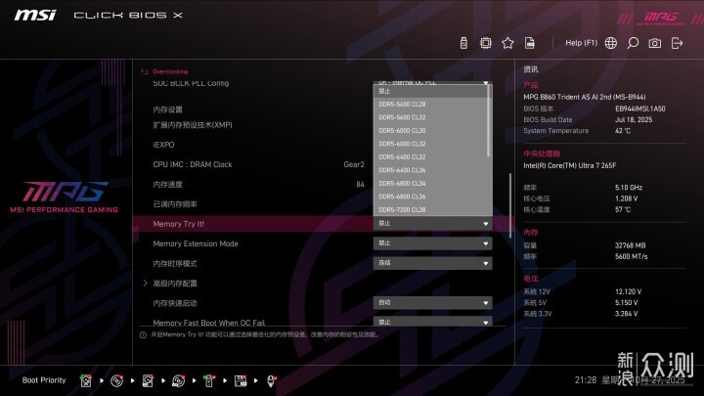Click Help (F1)
The width and height of the screenshot is (704, 396).
click(582, 43)
